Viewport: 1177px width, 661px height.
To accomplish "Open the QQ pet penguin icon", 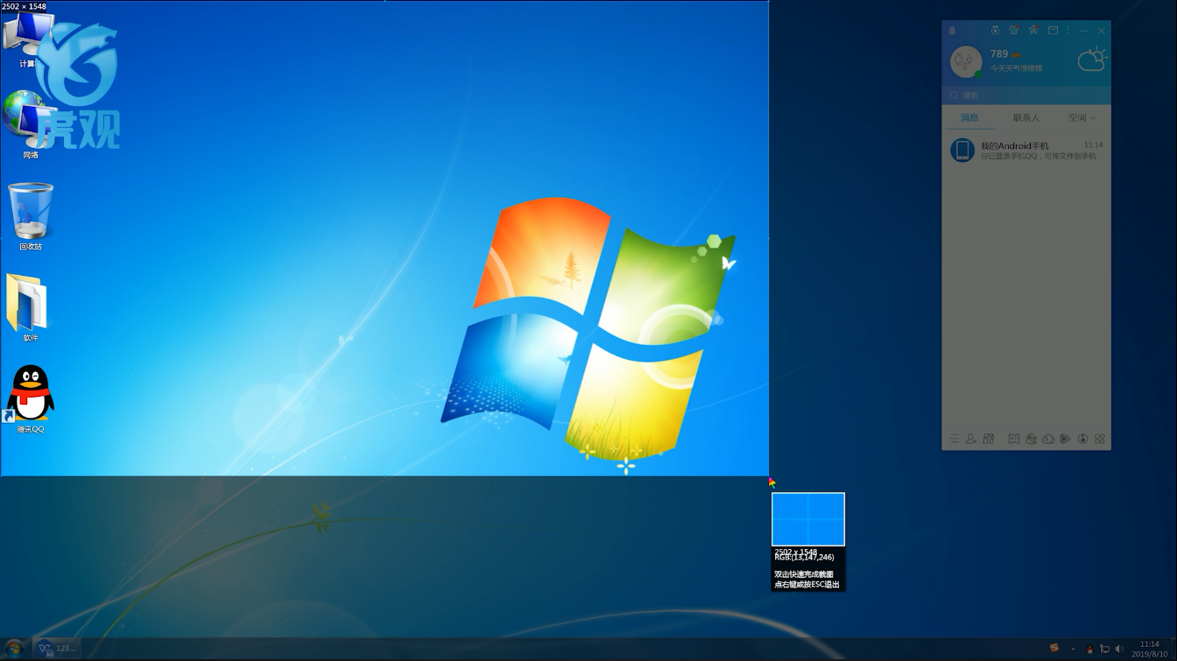I will 1031,439.
